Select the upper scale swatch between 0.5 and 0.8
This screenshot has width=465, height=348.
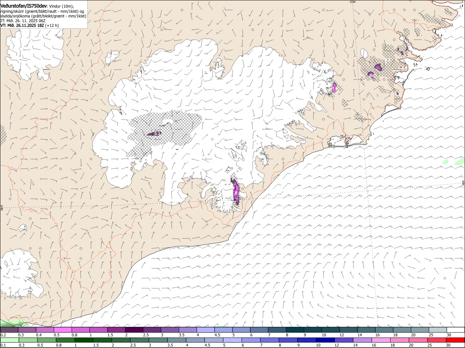pyautogui.click(x=62, y=330)
